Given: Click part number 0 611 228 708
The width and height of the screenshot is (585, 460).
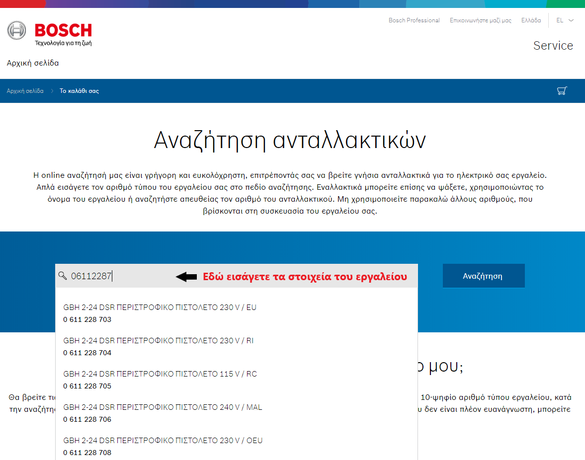Looking at the screenshot, I should (x=87, y=453).
